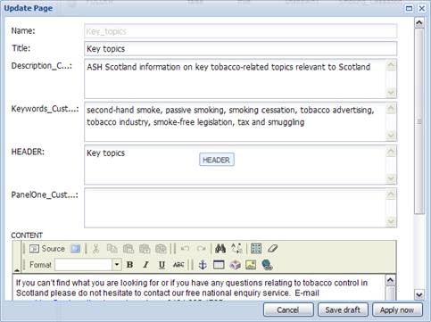
Task: Click HEADER field scroll down arrow
Action: pyautogui.click(x=391, y=178)
